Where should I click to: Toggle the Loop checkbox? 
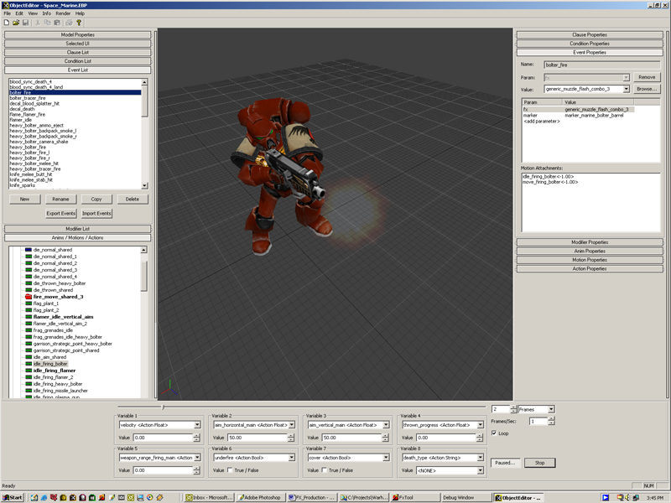point(494,433)
